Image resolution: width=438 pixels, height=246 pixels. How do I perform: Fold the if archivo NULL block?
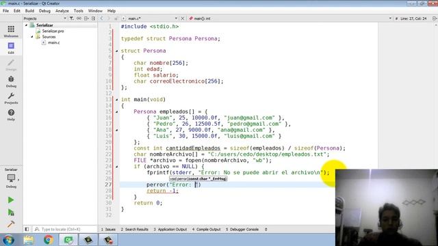coord(116,167)
